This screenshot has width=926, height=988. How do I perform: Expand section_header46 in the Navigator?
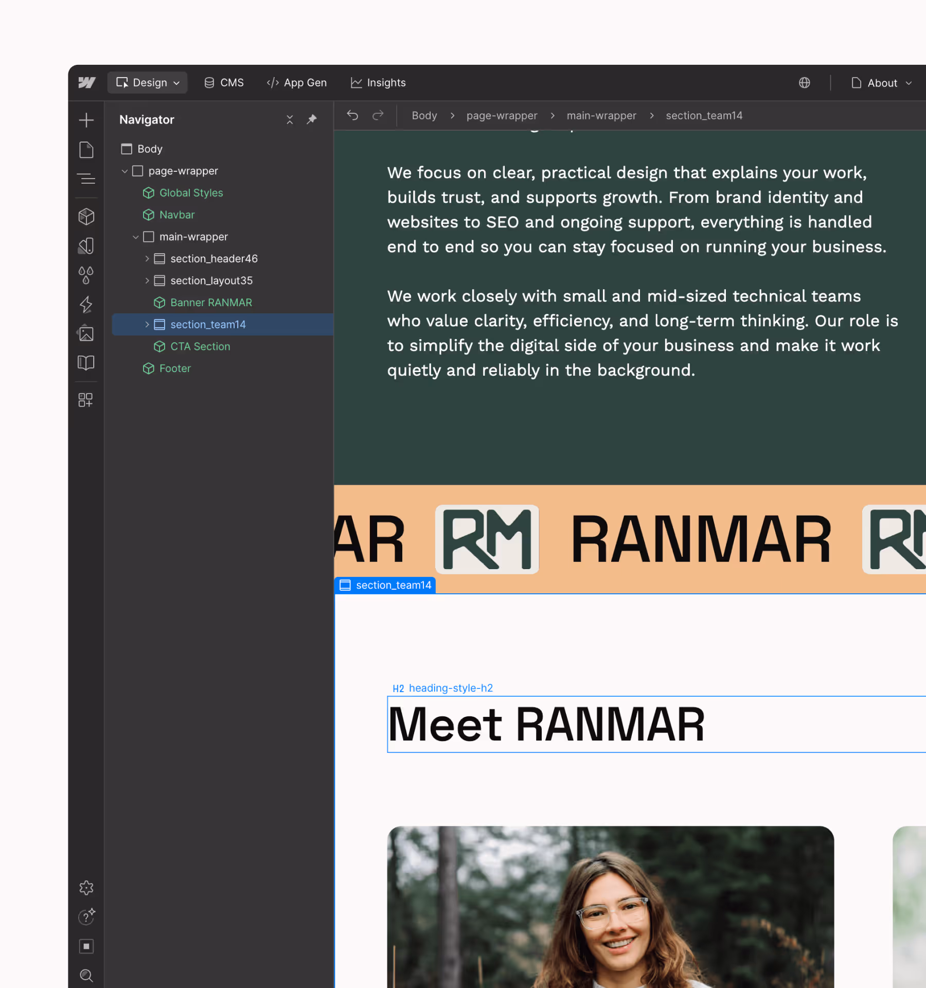coord(147,258)
